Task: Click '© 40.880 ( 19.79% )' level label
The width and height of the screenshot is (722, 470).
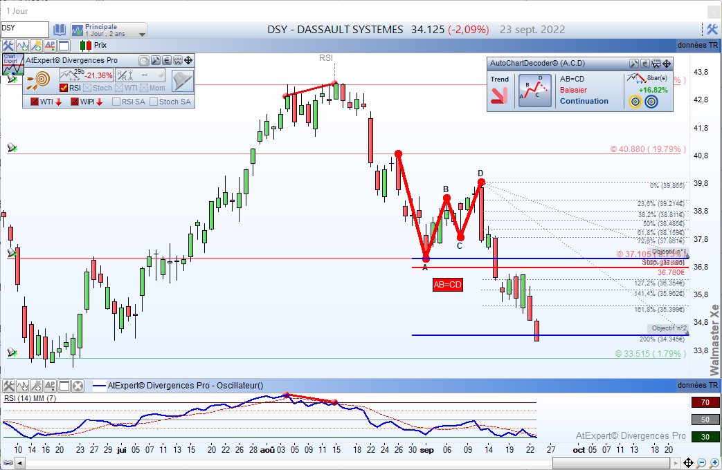Action: [x=648, y=149]
